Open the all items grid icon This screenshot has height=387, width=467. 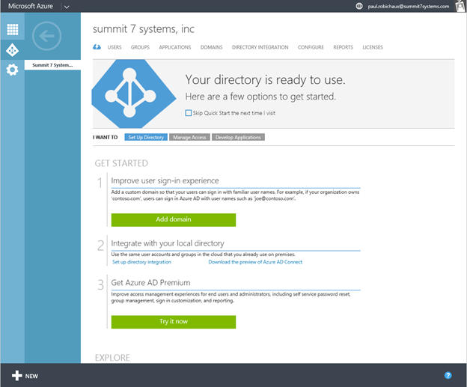[13, 29]
